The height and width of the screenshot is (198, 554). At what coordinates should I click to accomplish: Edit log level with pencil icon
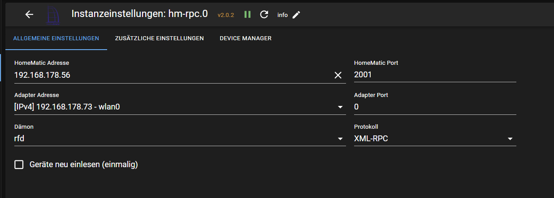(x=296, y=15)
